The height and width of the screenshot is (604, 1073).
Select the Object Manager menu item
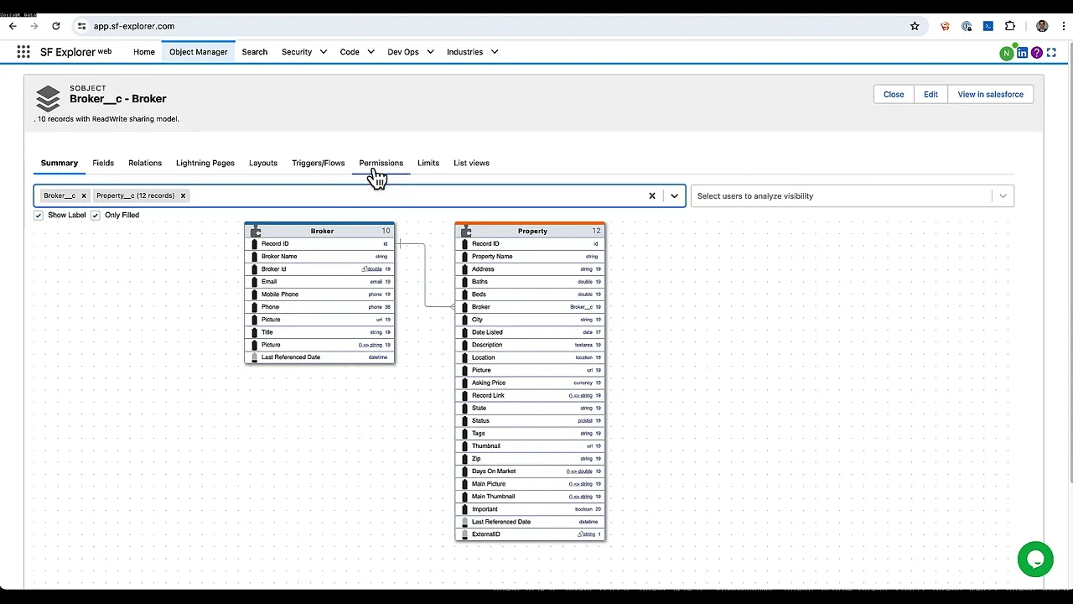click(x=199, y=52)
